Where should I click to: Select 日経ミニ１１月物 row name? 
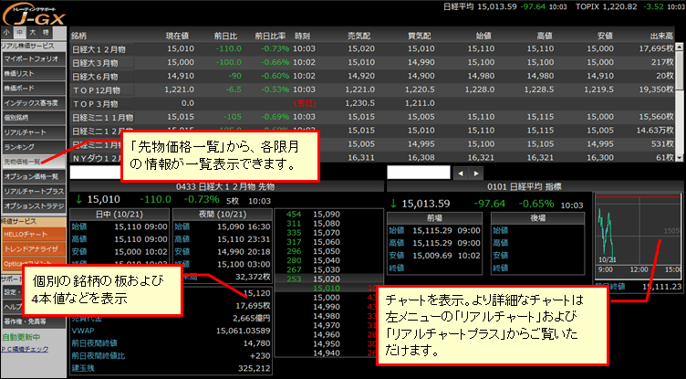pyautogui.click(x=102, y=118)
